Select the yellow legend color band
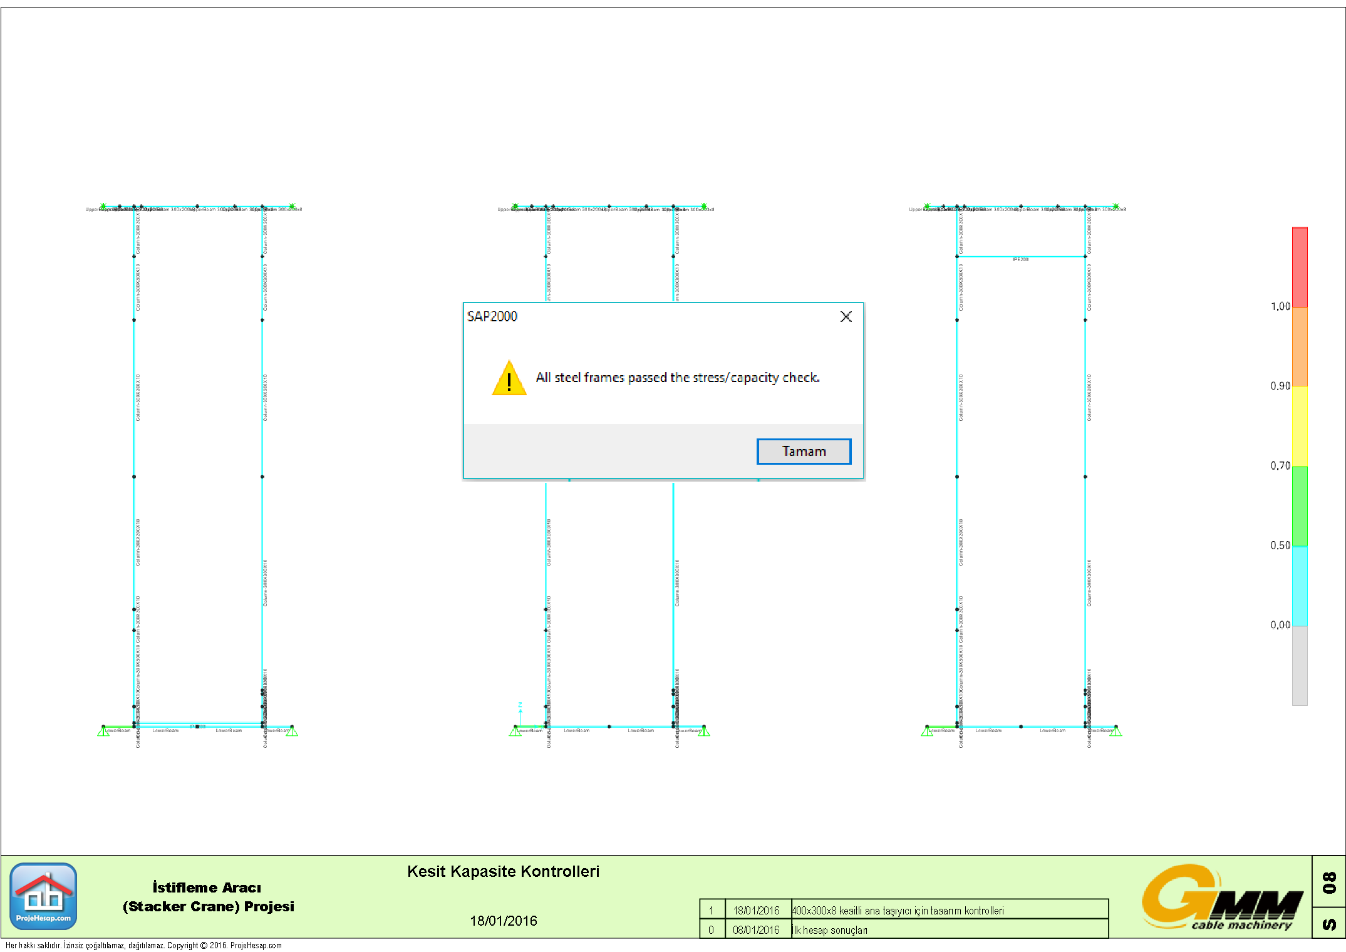This screenshot has width=1346, height=952. tap(1300, 426)
